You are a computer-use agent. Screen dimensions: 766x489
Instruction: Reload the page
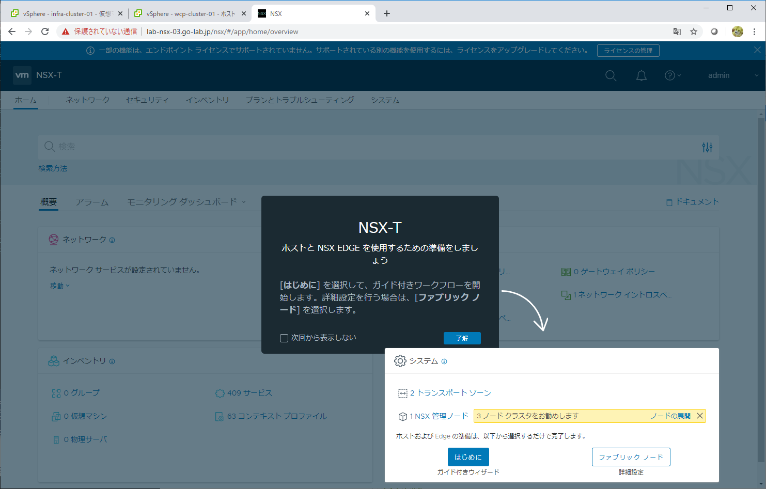pos(45,31)
